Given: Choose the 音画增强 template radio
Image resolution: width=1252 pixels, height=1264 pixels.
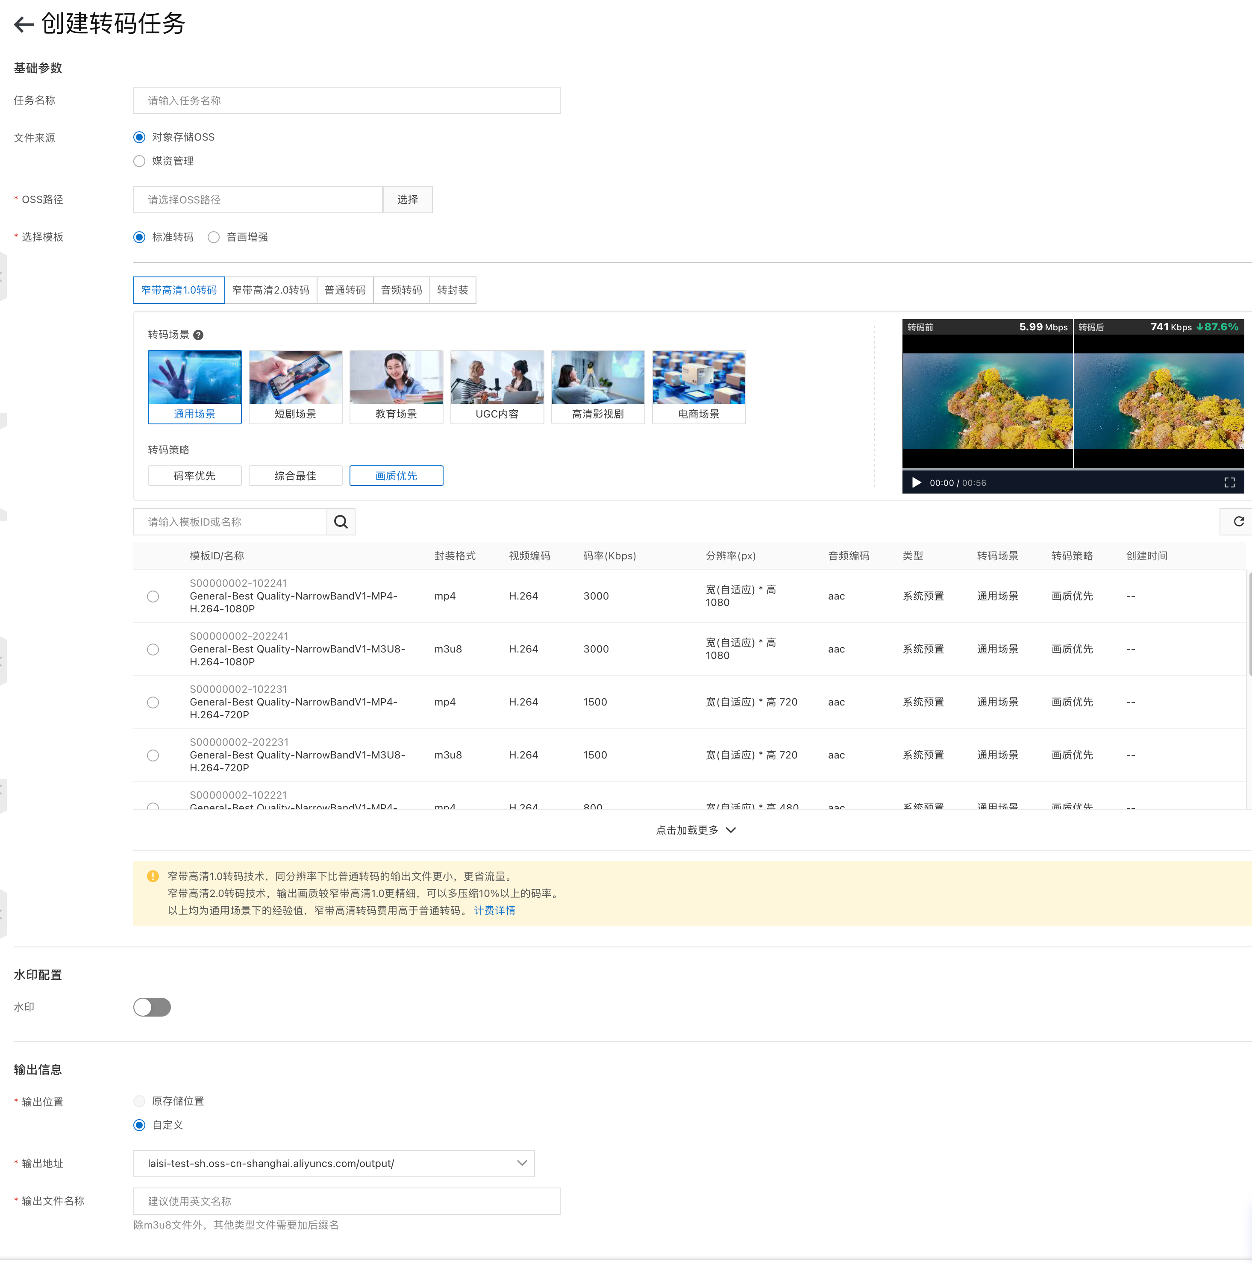Looking at the screenshot, I should point(214,237).
